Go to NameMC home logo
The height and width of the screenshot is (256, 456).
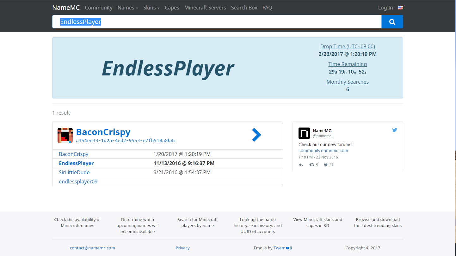pos(66,8)
